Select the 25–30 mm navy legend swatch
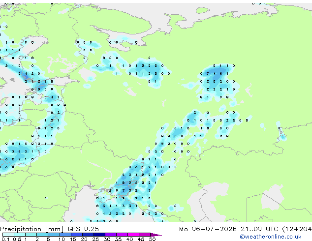 (x=99, y=235)
